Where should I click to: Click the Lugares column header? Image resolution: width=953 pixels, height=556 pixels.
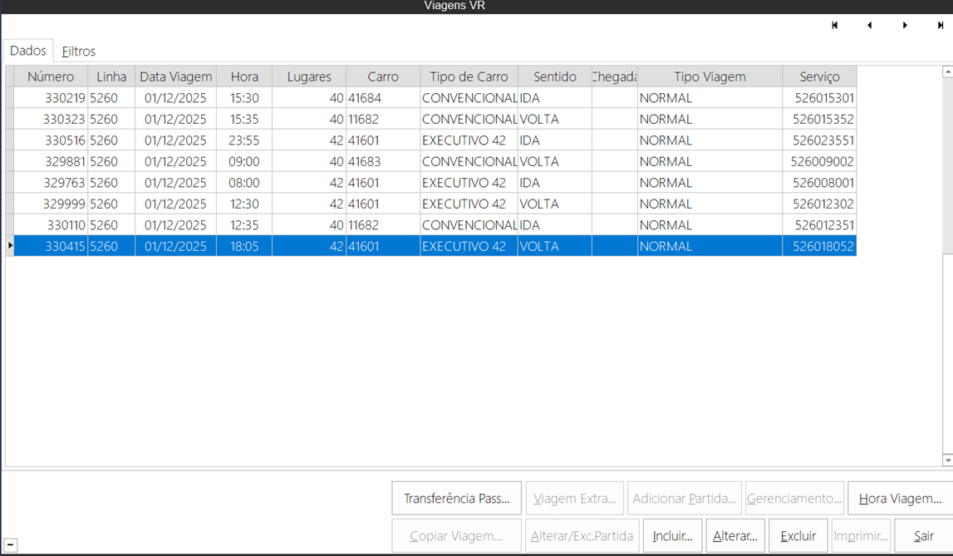(309, 76)
